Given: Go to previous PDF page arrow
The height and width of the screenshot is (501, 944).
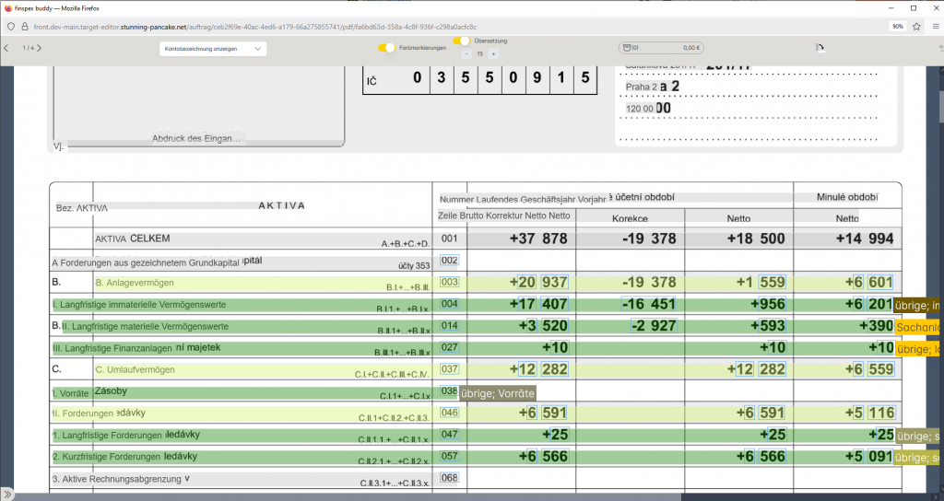Looking at the screenshot, I should [x=7, y=48].
